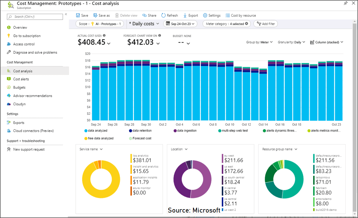This screenshot has width=358, height=218.
Task: Click the Refresh icon in the toolbar
Action: 163,15
